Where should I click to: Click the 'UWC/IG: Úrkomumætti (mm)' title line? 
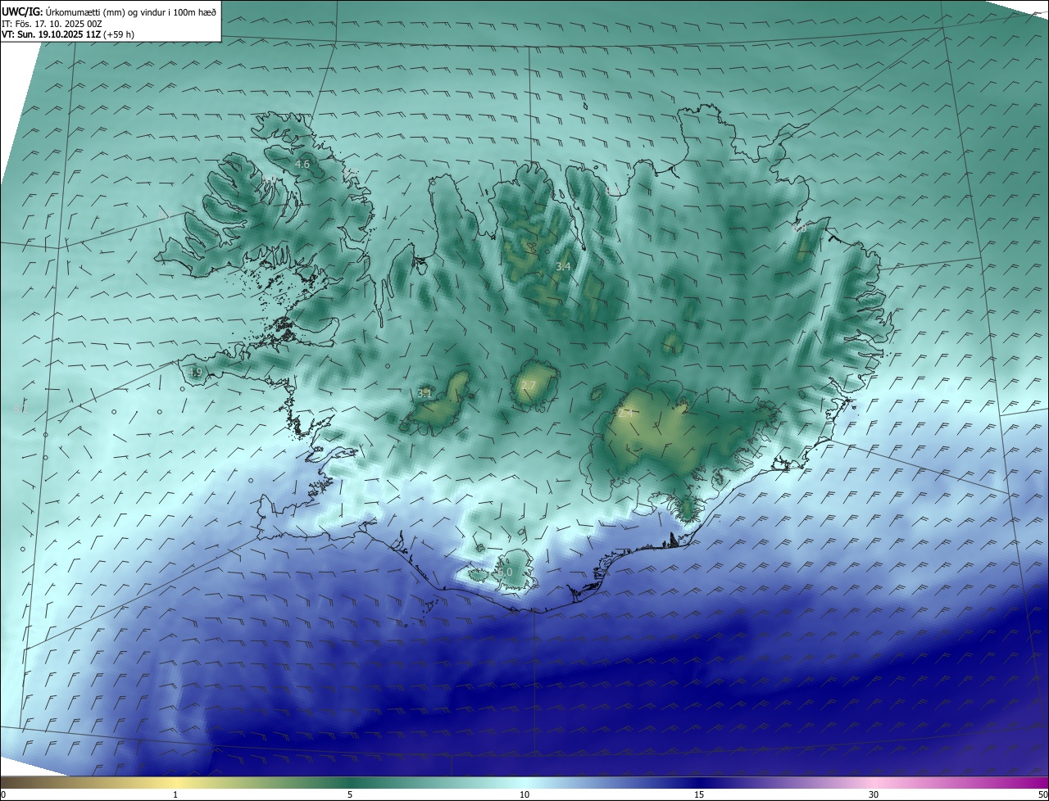[109, 12]
